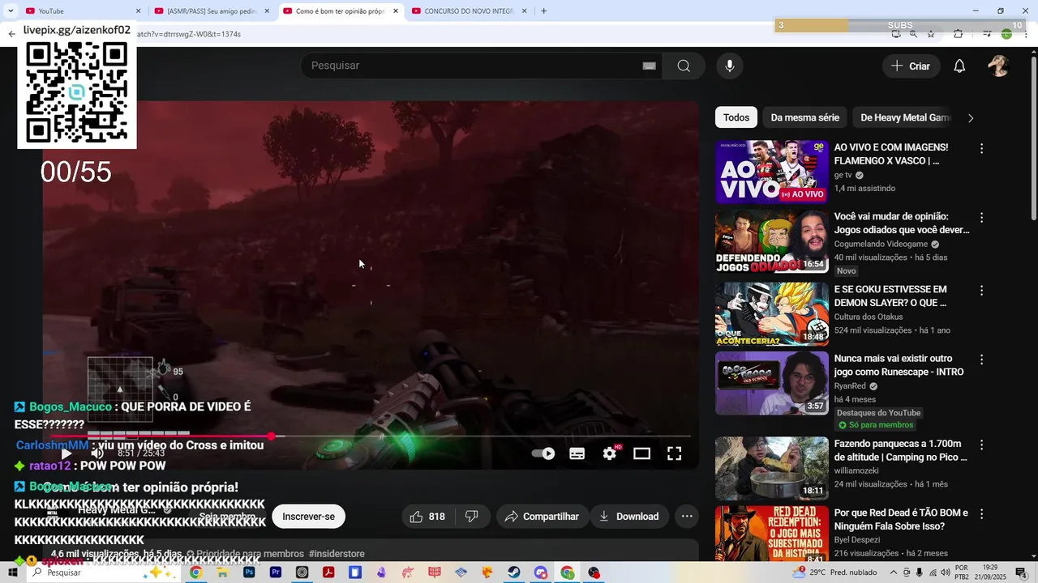1038x583 pixels.
Task: Open options for Runescape INTRO video
Action: tap(981, 360)
